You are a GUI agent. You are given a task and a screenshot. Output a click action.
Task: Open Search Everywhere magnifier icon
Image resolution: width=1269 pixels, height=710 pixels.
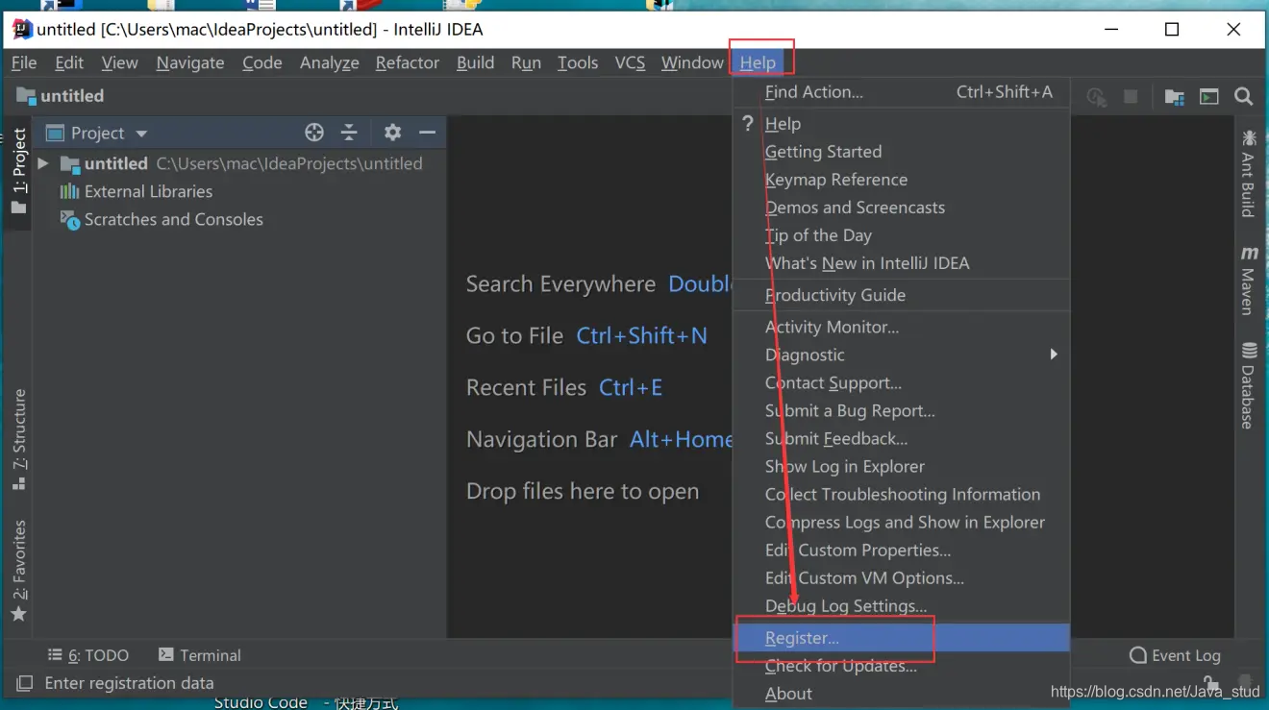point(1243,96)
